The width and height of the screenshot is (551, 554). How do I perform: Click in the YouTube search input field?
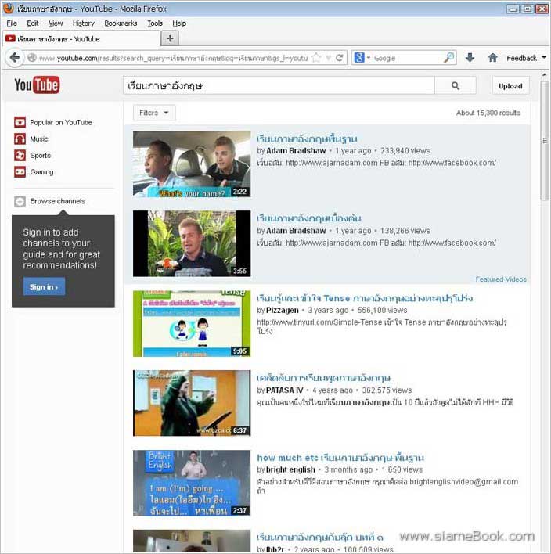(x=279, y=86)
